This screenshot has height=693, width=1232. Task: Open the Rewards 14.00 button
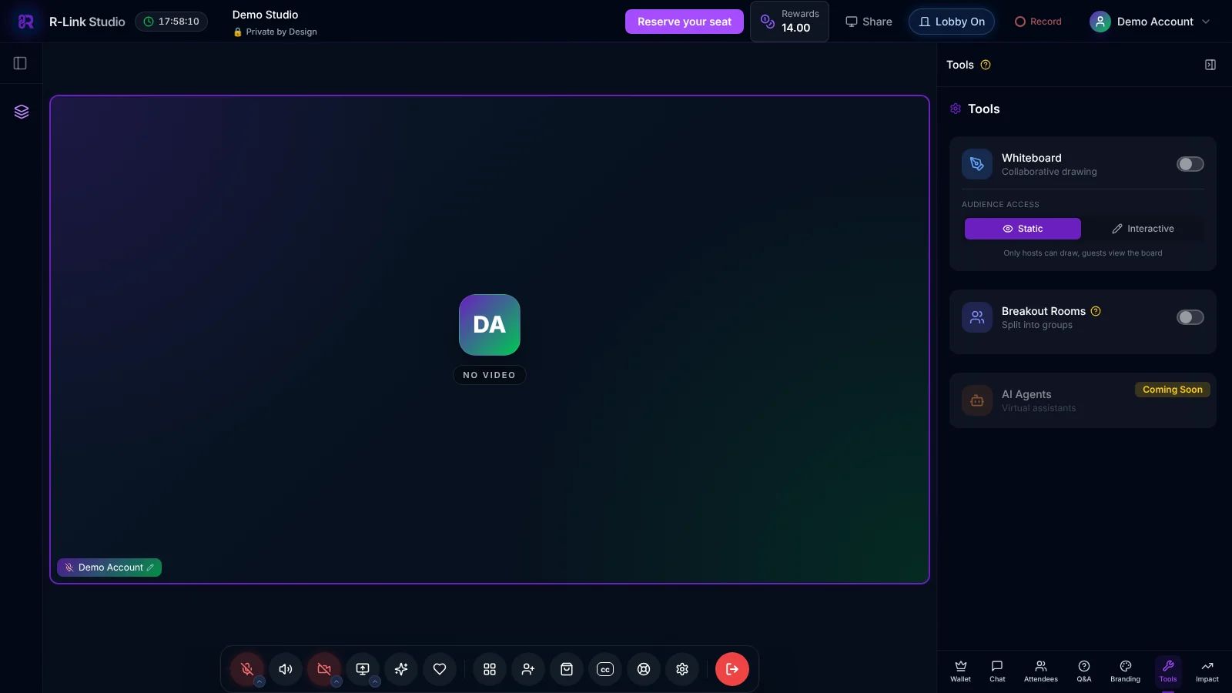tap(789, 22)
